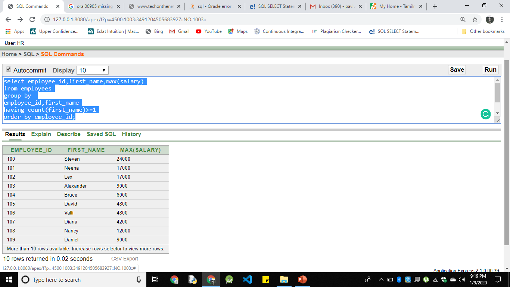Click the FIRST_NAME column header
Image resolution: width=510 pixels, height=287 pixels.
86,150
